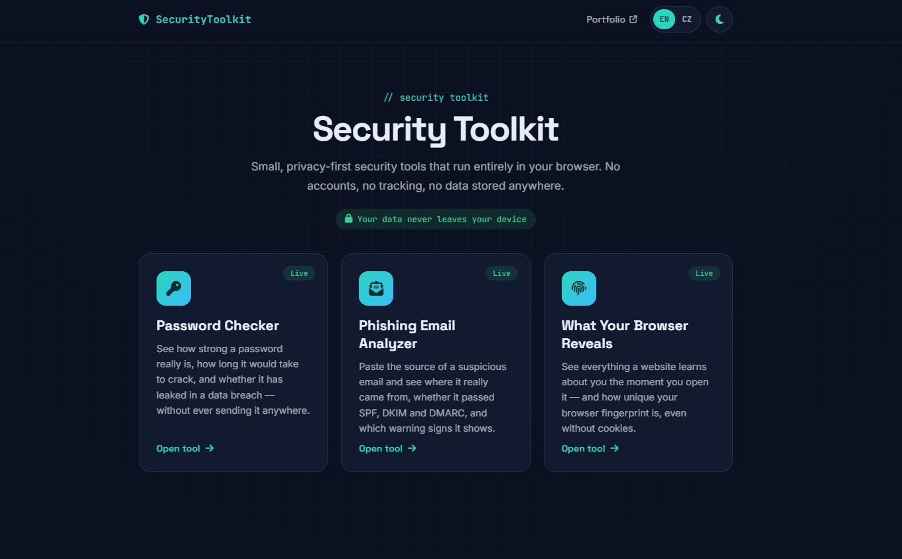Click the external-link icon beside Portfolio
Image resolution: width=902 pixels, height=559 pixels.
(x=633, y=19)
